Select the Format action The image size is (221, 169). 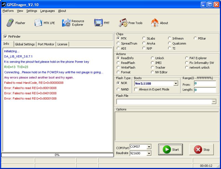coord(118,72)
